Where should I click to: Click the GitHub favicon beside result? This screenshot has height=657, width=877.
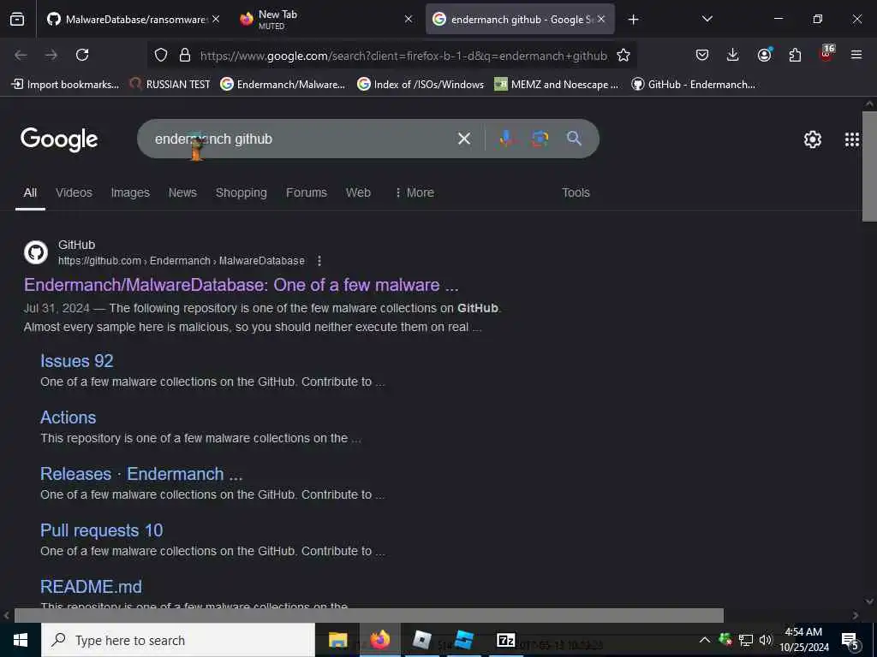[36, 252]
